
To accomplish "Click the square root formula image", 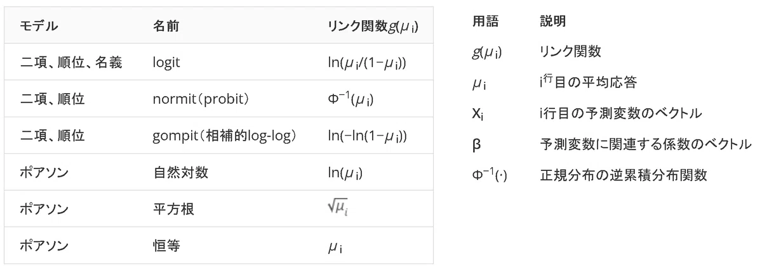I will pos(337,207).
